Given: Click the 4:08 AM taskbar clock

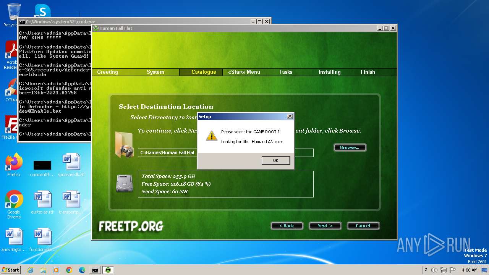Looking at the screenshot, I should coord(470,270).
